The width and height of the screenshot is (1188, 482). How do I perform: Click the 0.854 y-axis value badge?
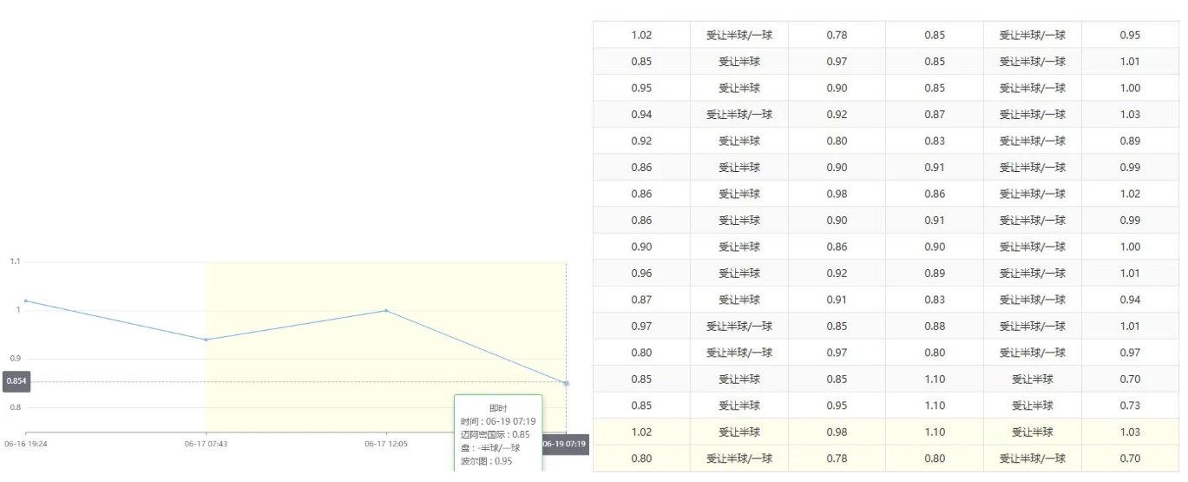16,381
